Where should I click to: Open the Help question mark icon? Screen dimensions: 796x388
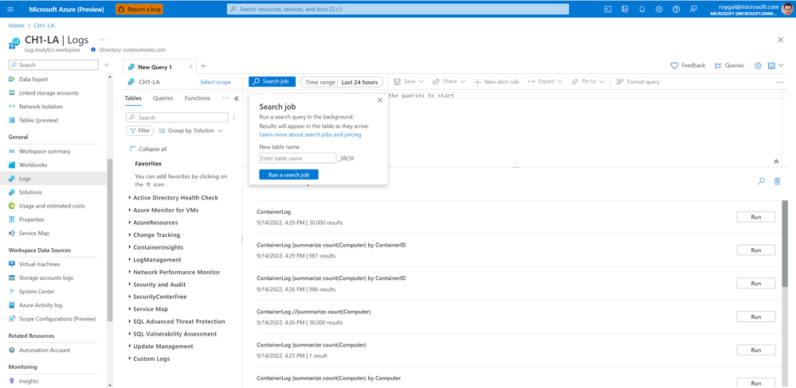pos(676,9)
